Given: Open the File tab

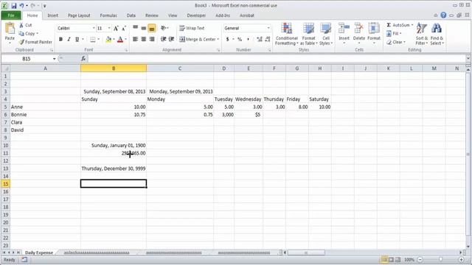Looking at the screenshot, I should pos(11,15).
